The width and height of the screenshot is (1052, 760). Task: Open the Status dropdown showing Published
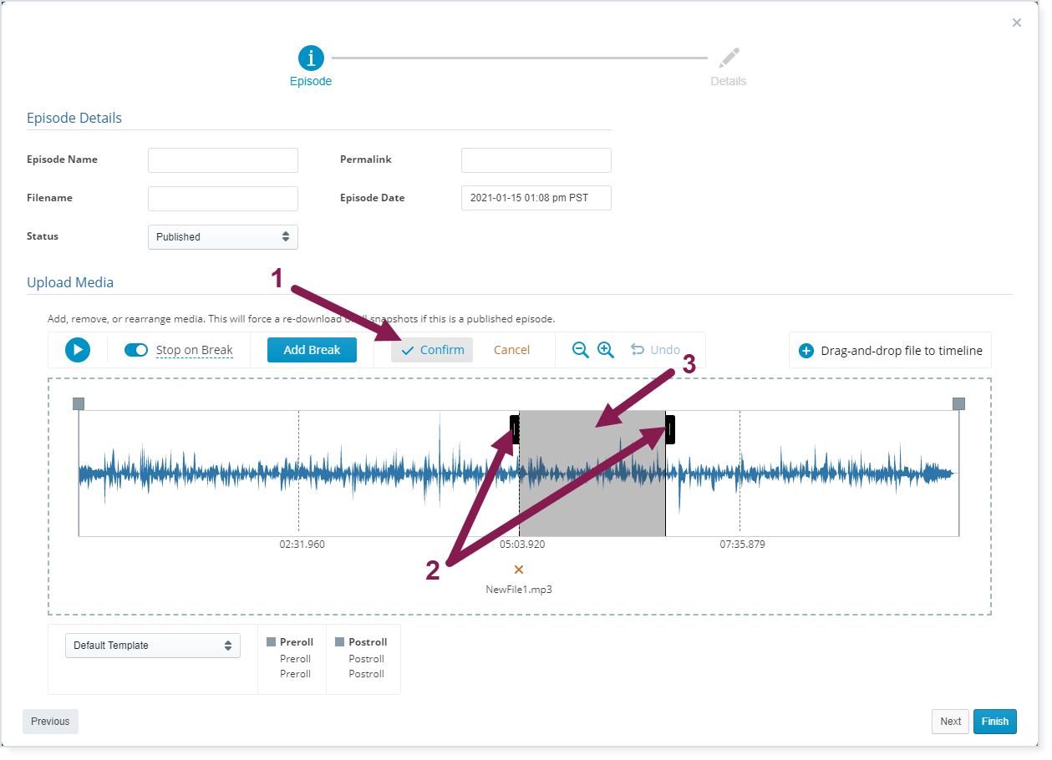pyautogui.click(x=223, y=237)
